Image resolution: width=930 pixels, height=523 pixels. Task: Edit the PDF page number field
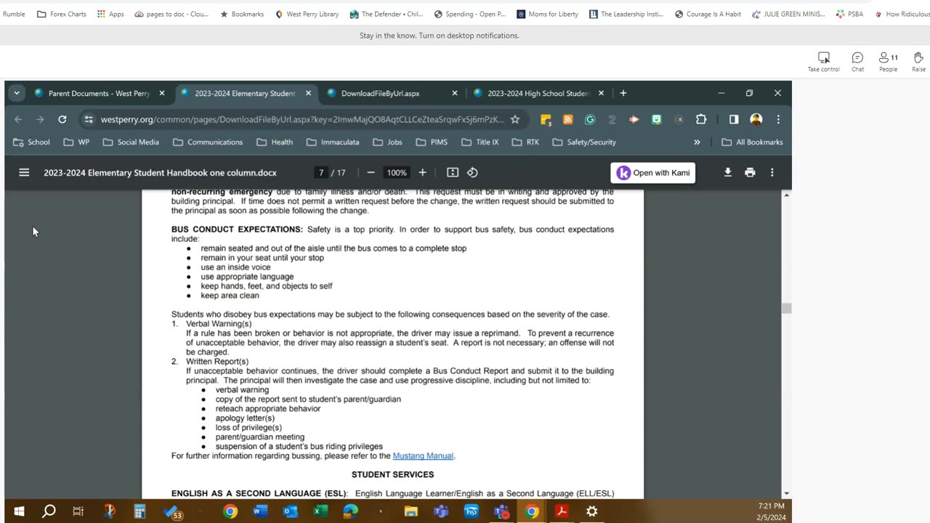320,173
